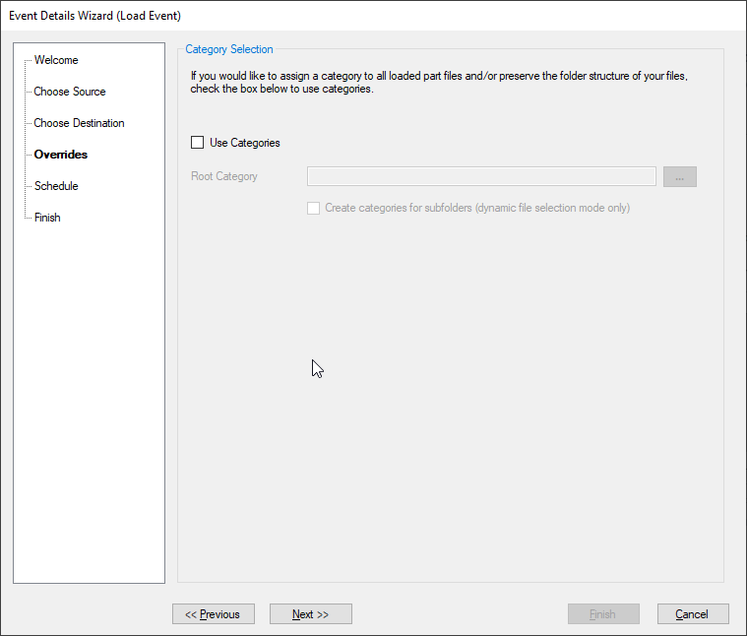The height and width of the screenshot is (636, 747).
Task: Select the Overrides step in sidebar
Action: [x=61, y=155]
